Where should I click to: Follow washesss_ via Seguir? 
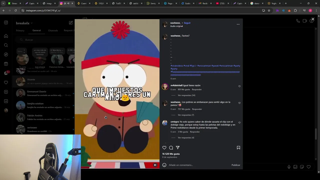click(x=187, y=23)
